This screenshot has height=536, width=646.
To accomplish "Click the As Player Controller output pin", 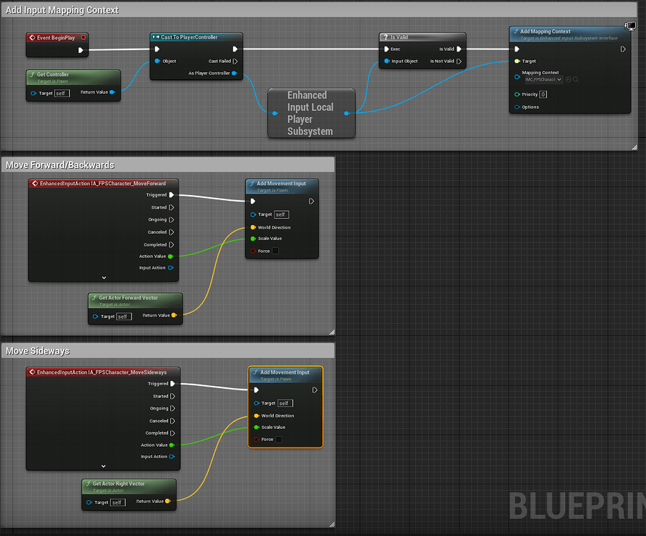I will (235, 73).
